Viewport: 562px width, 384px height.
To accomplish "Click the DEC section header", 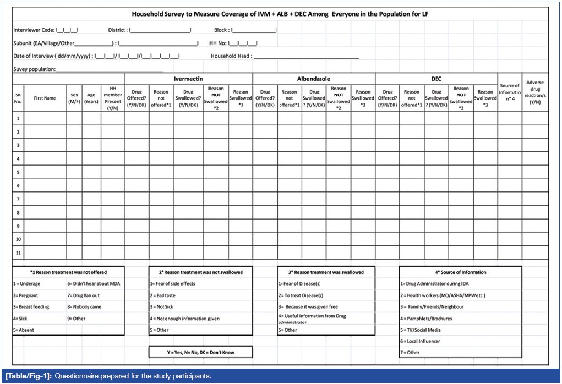I will point(436,79).
